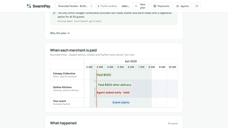
Task: Click the Catering paid on delivery subtitle
Action: coord(66,90)
